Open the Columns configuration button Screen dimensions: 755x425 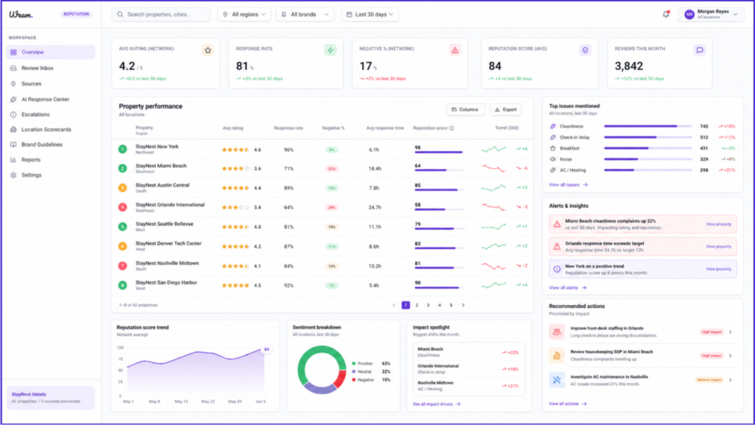click(465, 110)
